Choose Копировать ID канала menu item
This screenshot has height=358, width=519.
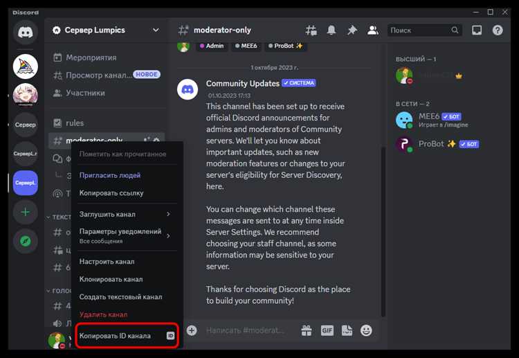[127, 336]
